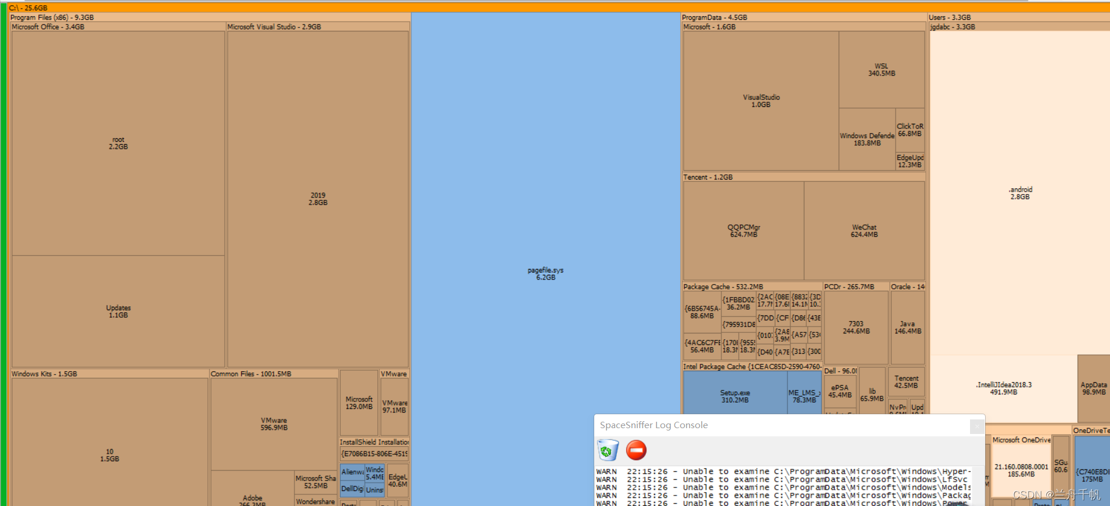Select the {1FBBD02 36.2MB block

pos(738,303)
